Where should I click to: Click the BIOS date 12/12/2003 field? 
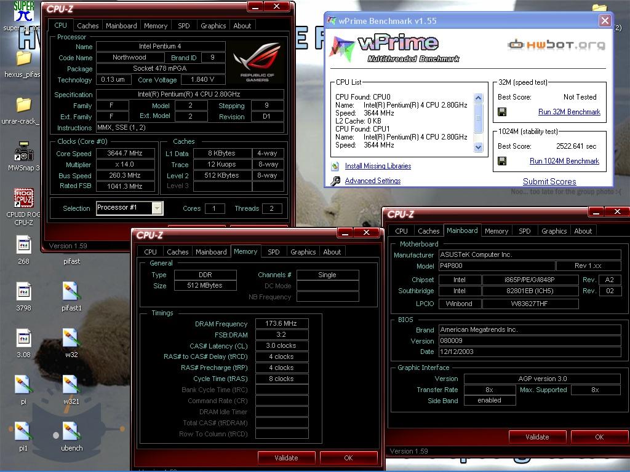pyautogui.click(x=530, y=352)
